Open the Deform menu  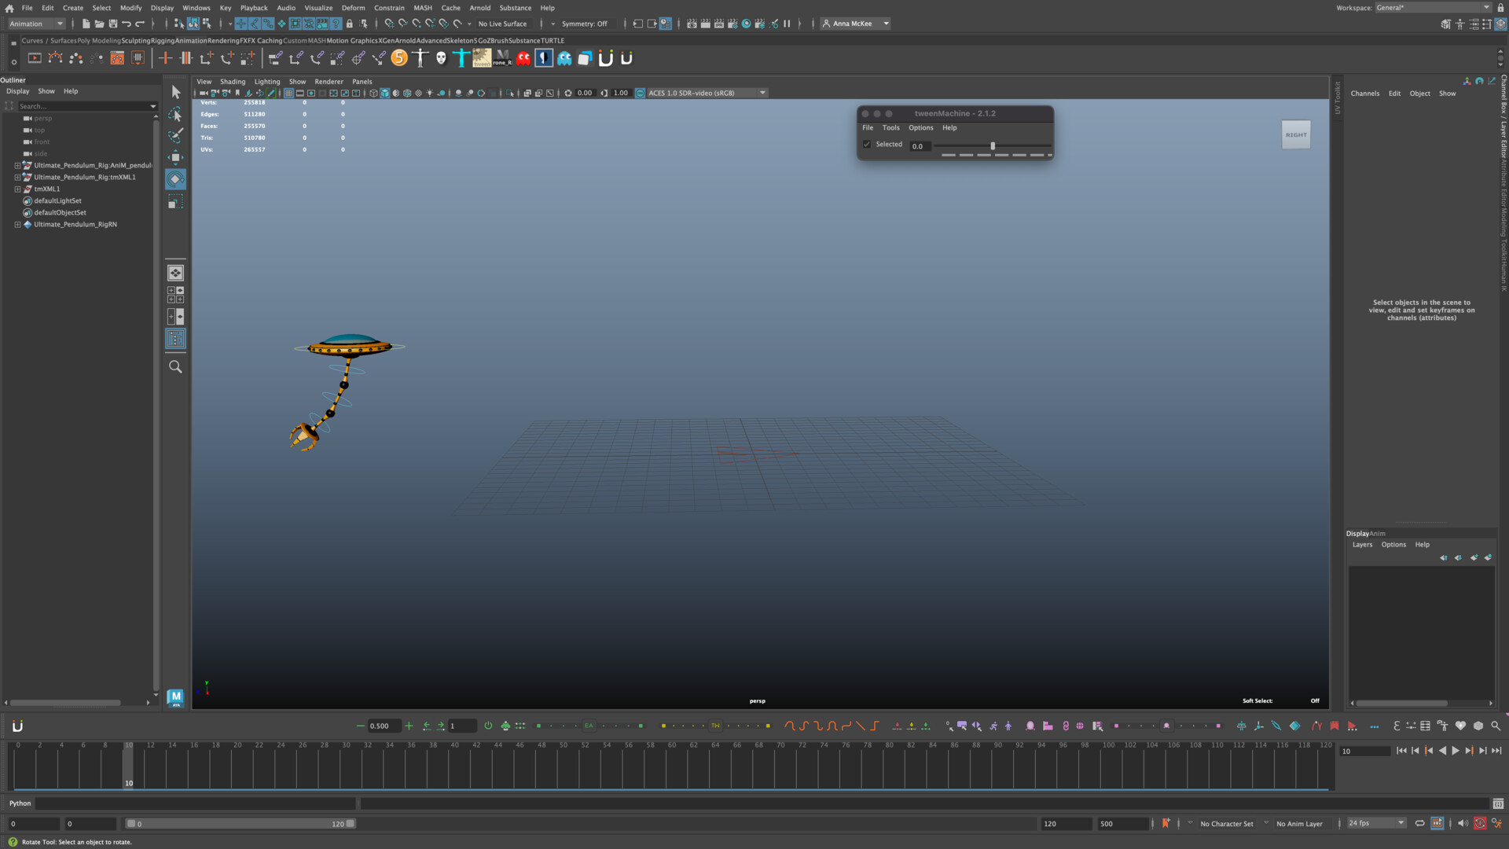(x=354, y=7)
